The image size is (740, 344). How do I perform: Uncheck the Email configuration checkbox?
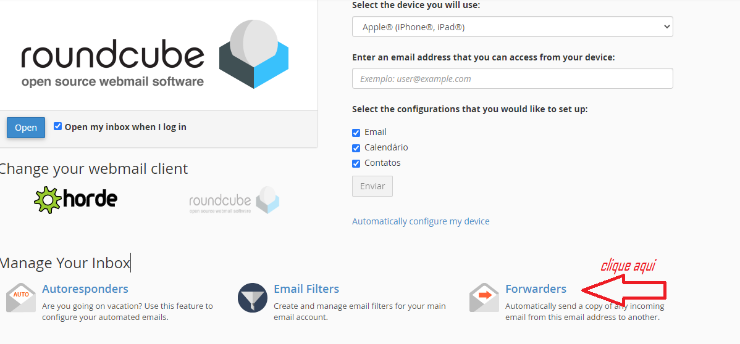click(x=356, y=133)
